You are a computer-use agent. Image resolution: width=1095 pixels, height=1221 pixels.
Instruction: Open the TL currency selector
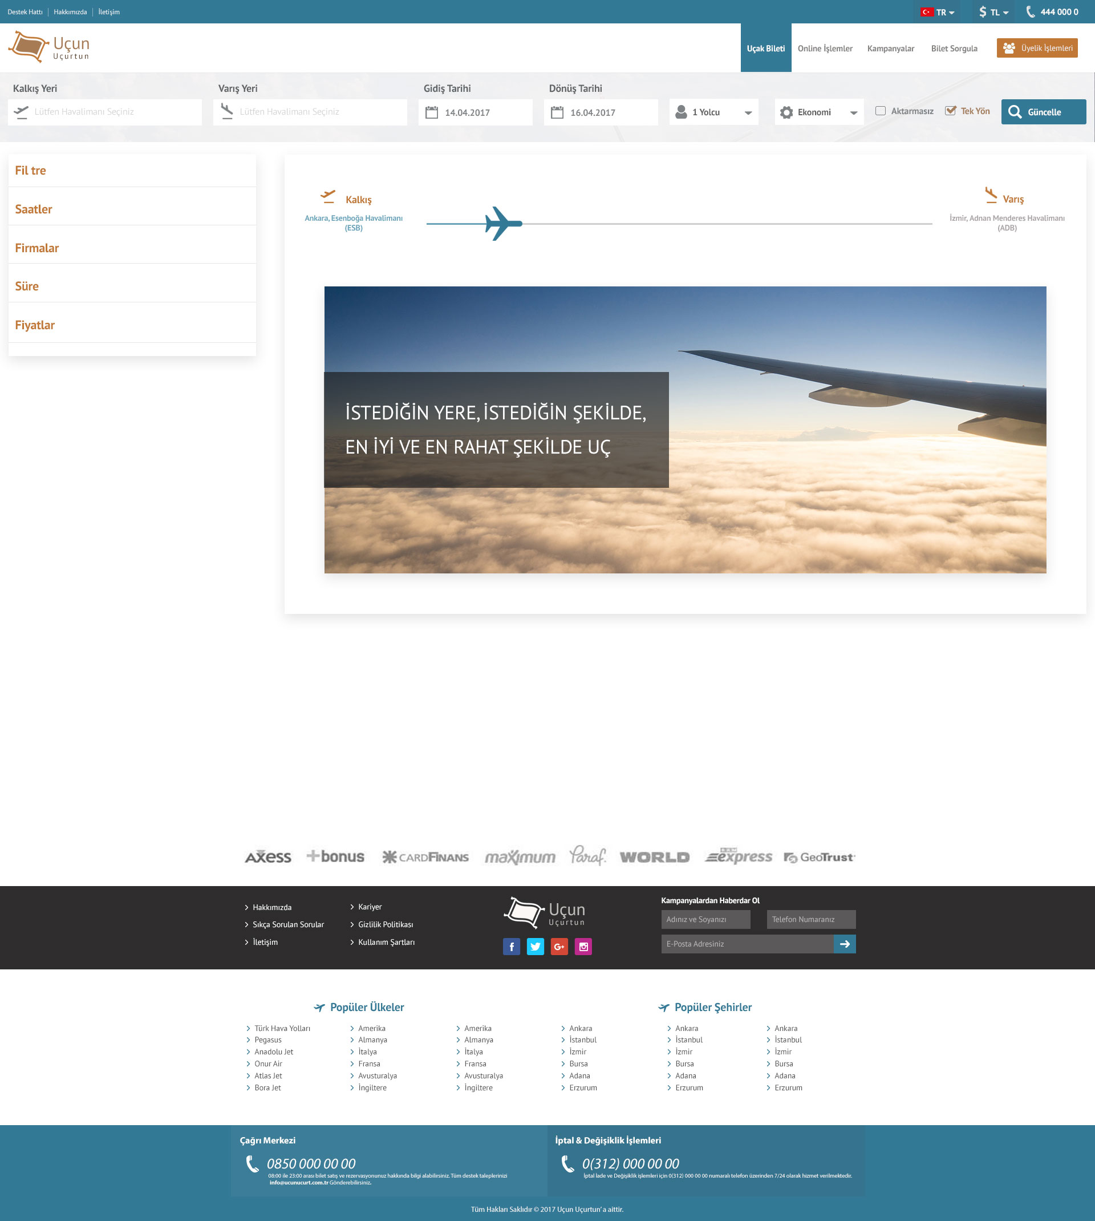point(993,12)
